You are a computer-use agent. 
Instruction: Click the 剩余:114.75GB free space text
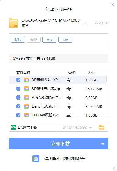[75, 128]
